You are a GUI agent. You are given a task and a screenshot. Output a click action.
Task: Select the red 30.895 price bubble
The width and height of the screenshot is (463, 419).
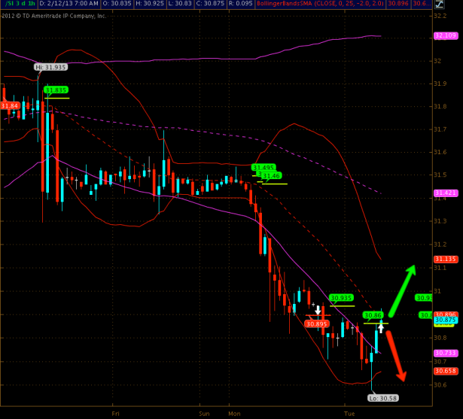click(x=315, y=323)
